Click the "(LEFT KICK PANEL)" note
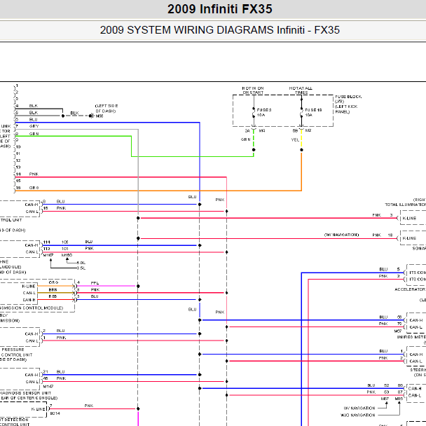The image size is (426, 426). click(x=346, y=109)
